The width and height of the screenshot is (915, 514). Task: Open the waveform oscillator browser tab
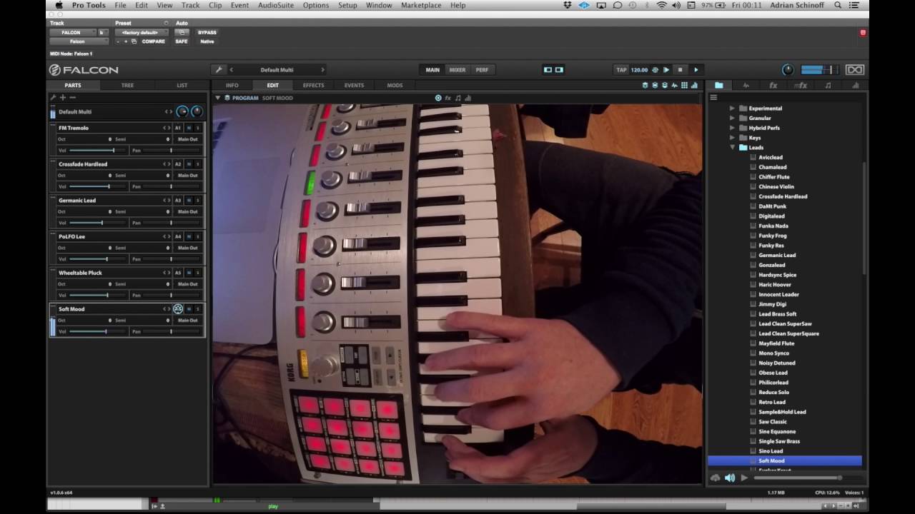click(746, 85)
